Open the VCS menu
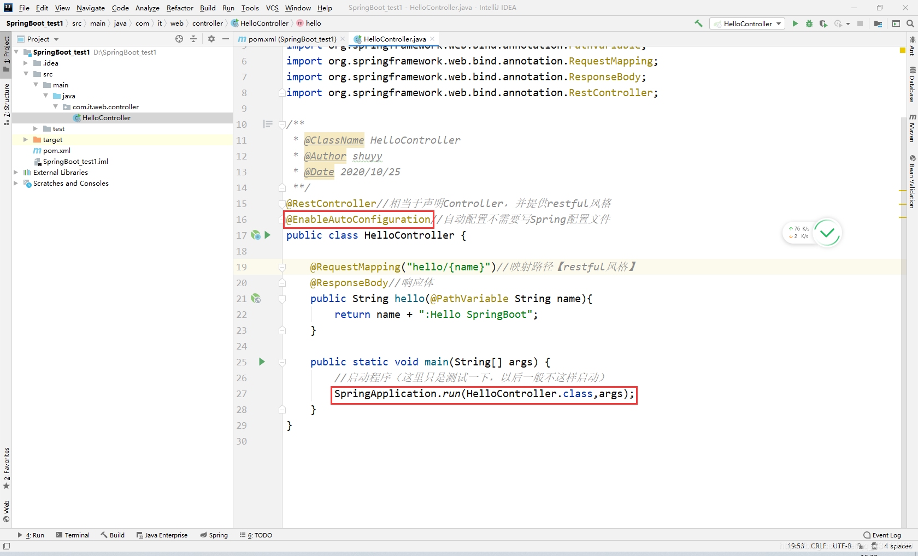The image size is (918, 556). pos(272,8)
